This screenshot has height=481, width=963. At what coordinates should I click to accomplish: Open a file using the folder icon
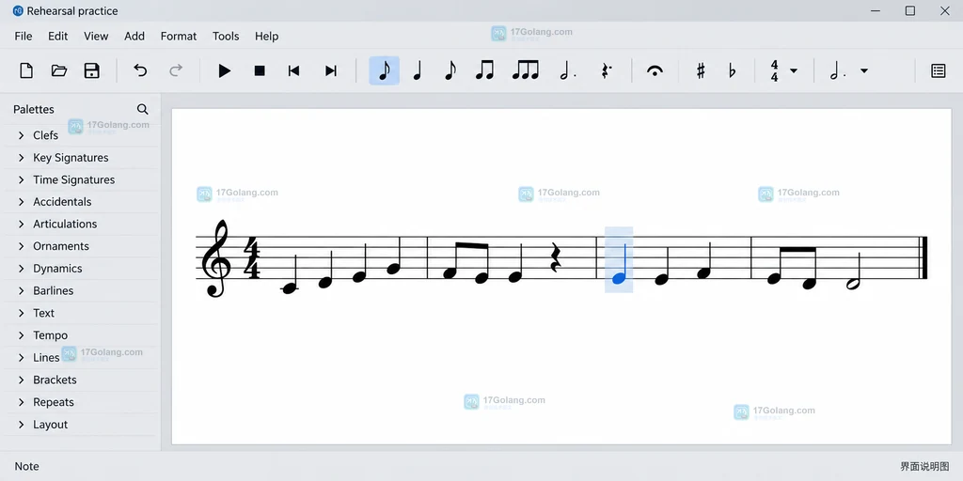59,70
